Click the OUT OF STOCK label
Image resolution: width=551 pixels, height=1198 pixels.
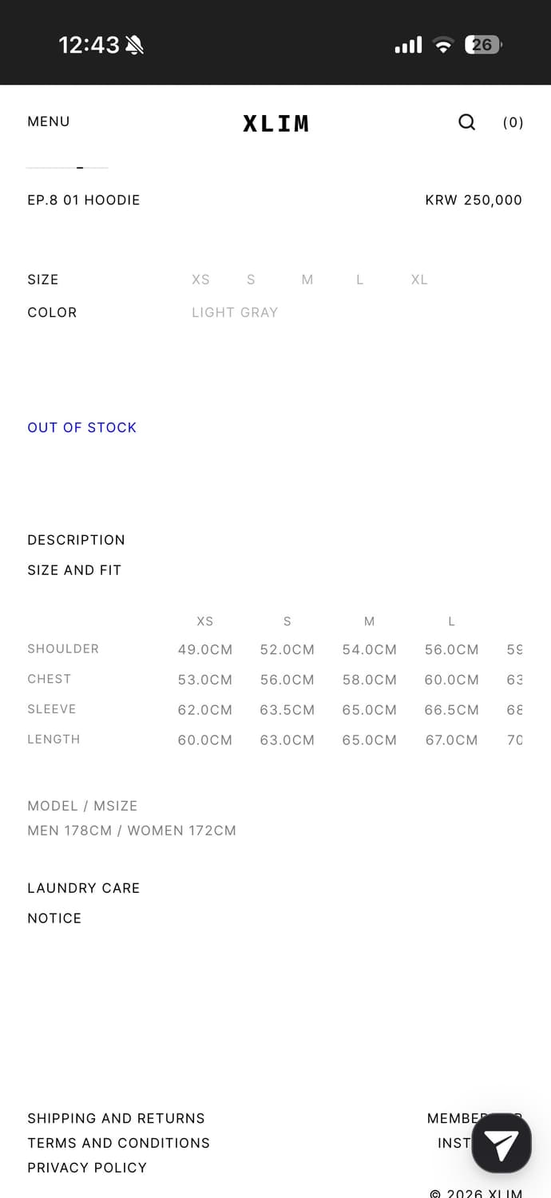[x=81, y=427]
